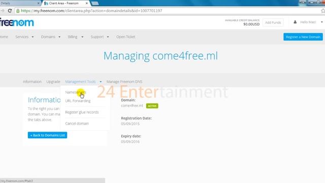The height and width of the screenshot is (183, 325).
Task: Click the address bar URL
Action: pyautogui.click(x=91, y=11)
